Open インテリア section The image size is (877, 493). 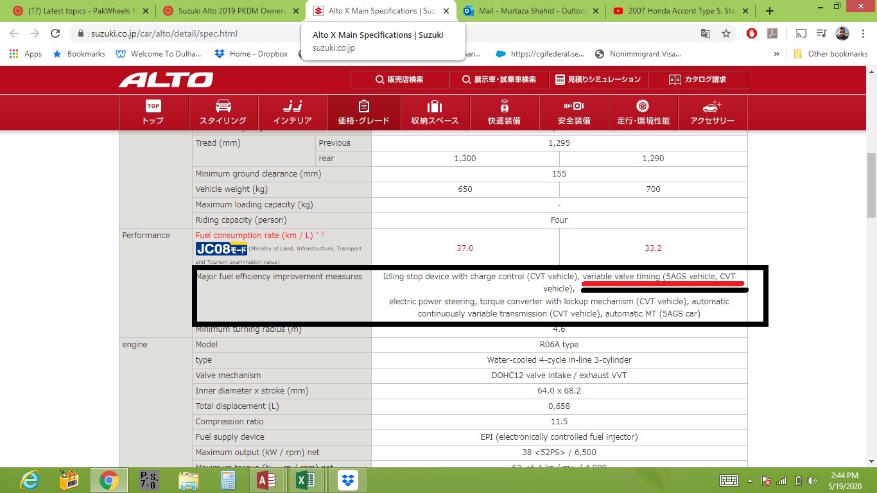pyautogui.click(x=292, y=112)
